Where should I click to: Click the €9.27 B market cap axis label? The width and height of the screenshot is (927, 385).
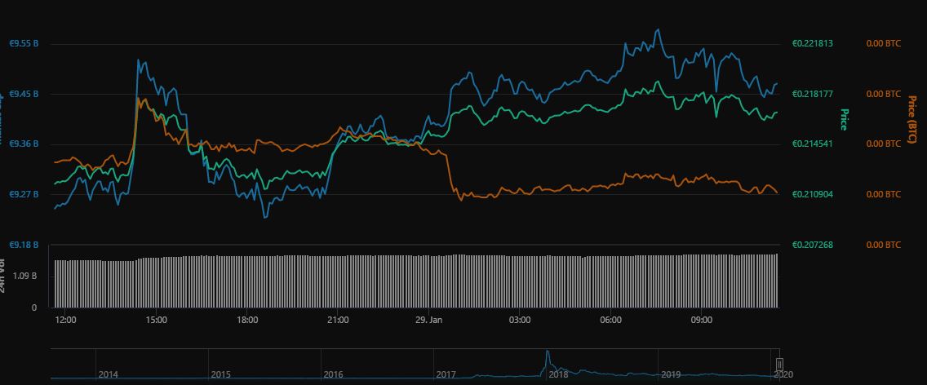pos(24,194)
